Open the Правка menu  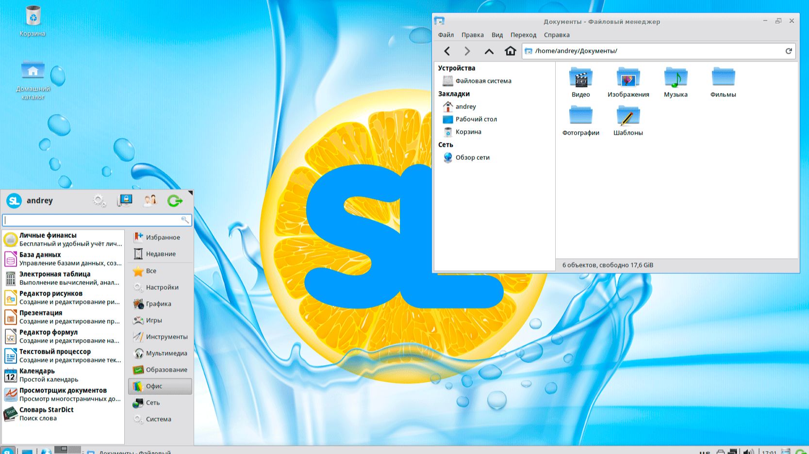pyautogui.click(x=473, y=35)
